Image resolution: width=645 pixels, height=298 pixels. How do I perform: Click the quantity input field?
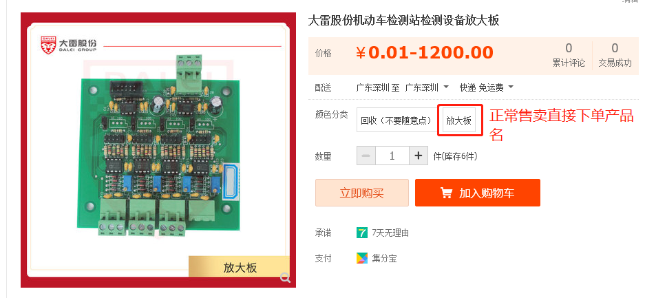[x=392, y=156]
